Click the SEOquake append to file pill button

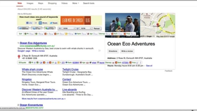[50, 28]
